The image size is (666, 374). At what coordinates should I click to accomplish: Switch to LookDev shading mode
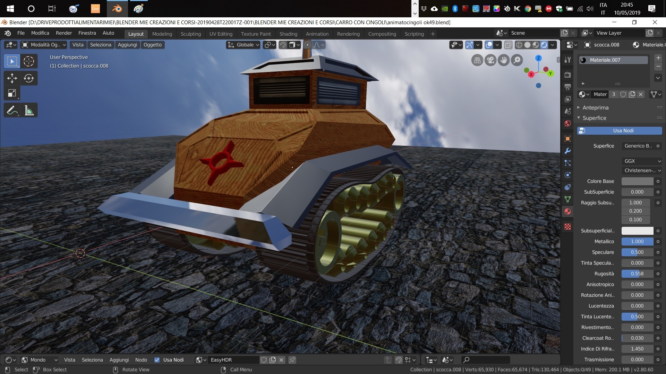(x=536, y=45)
